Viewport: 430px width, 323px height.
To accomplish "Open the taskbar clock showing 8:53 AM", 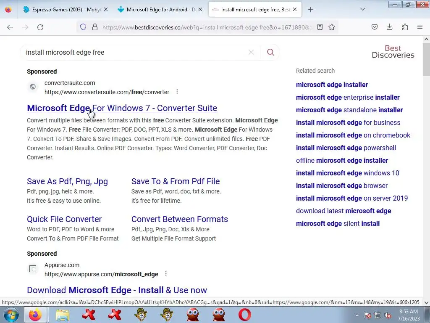I will 409,315.
